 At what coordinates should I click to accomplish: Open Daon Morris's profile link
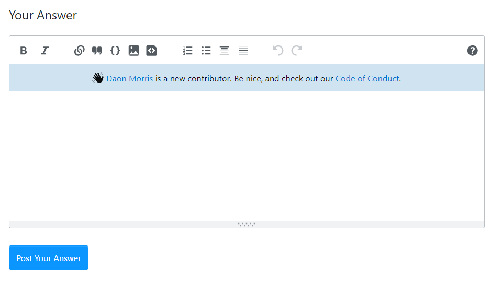click(x=130, y=79)
